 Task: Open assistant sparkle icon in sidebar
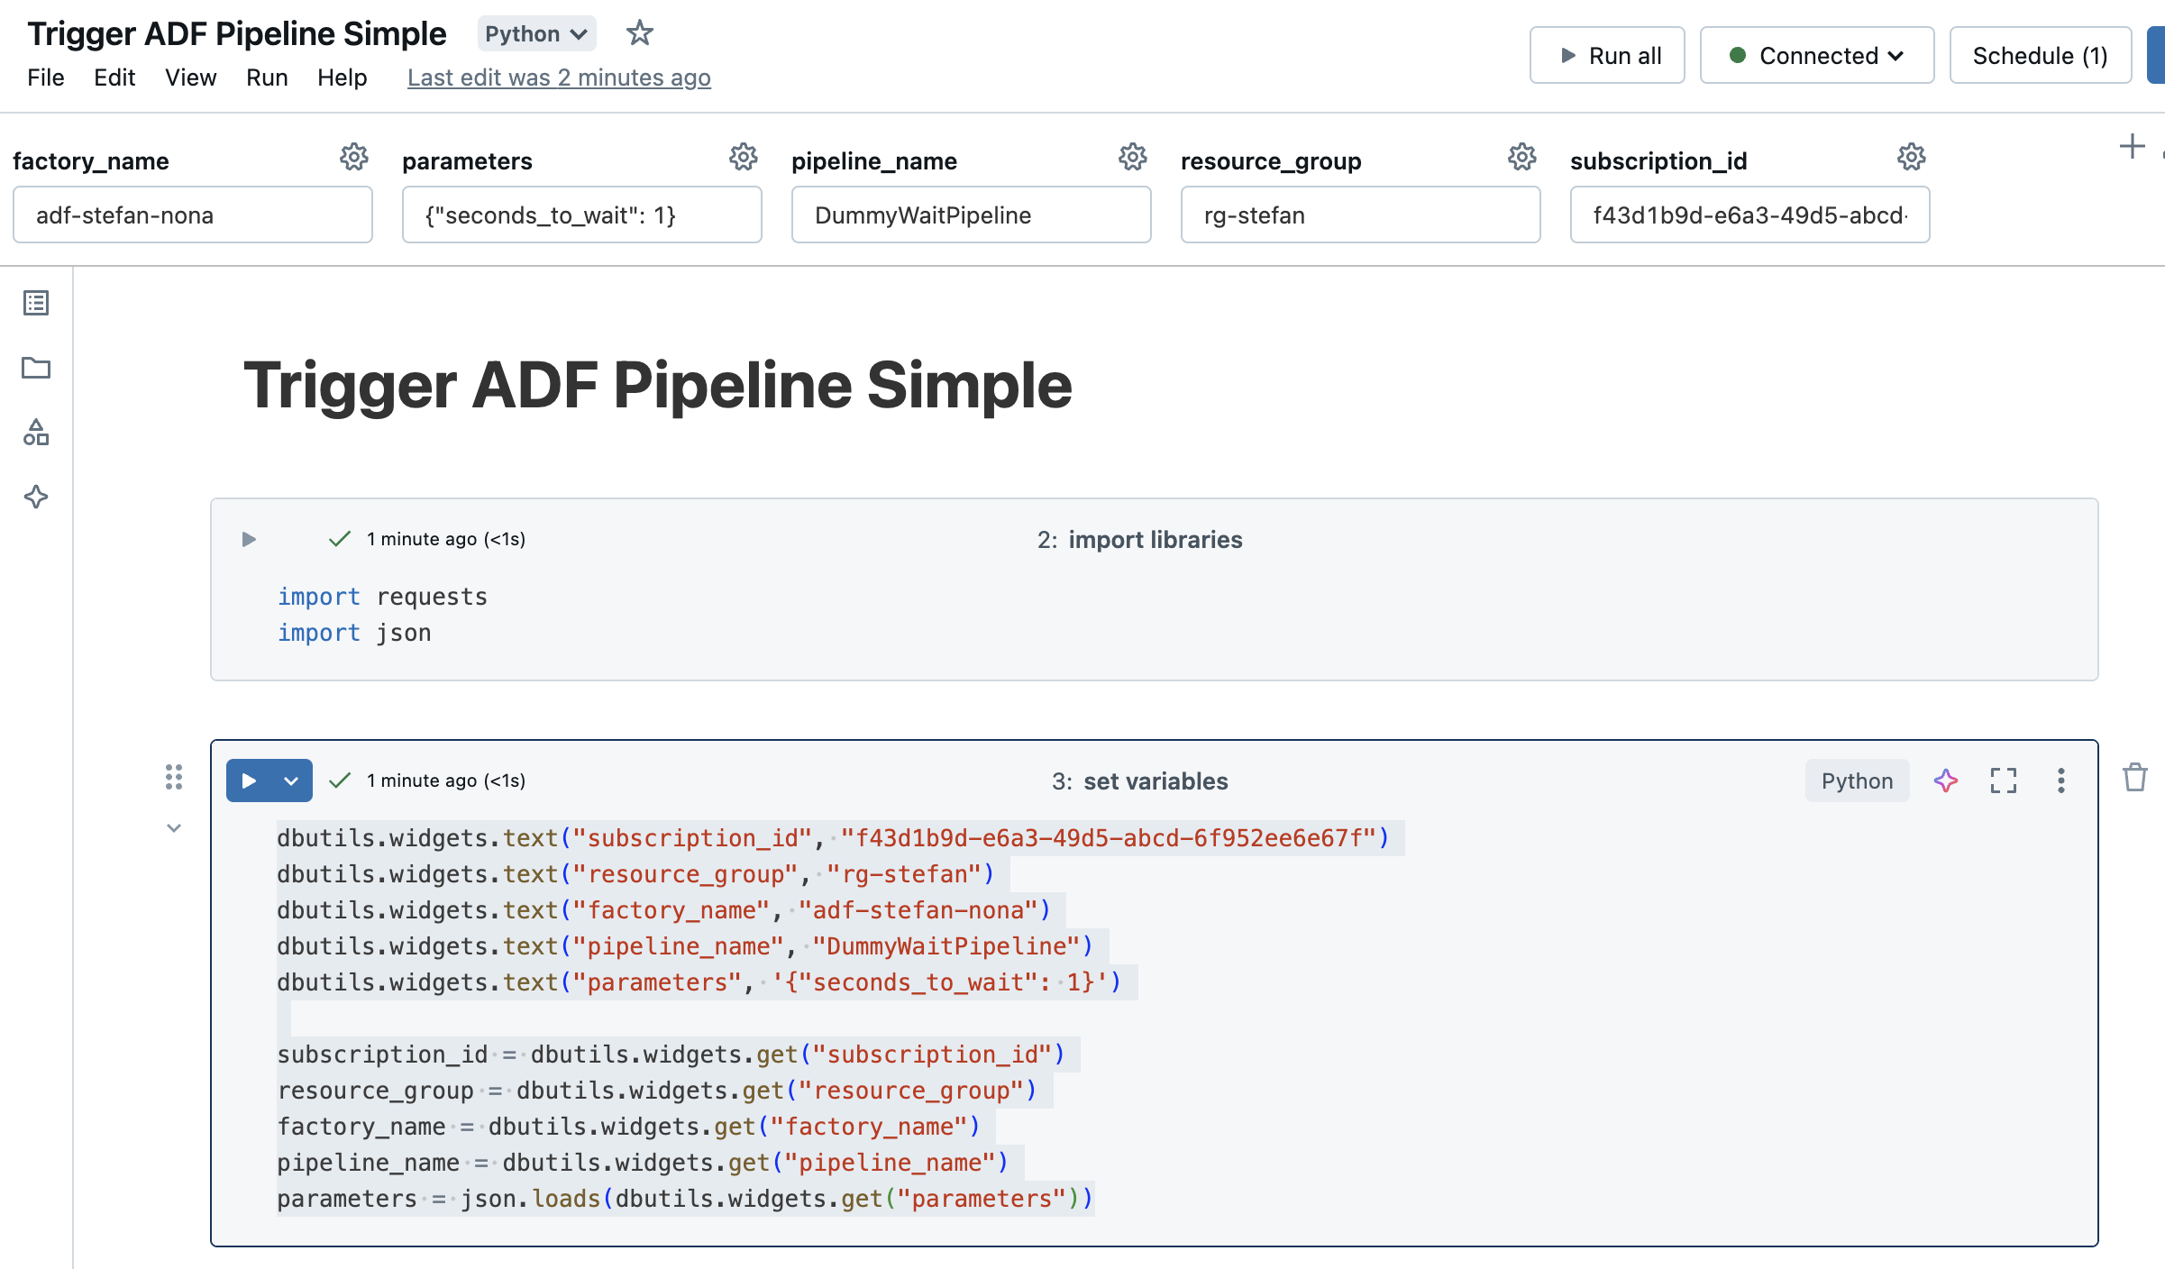36,497
